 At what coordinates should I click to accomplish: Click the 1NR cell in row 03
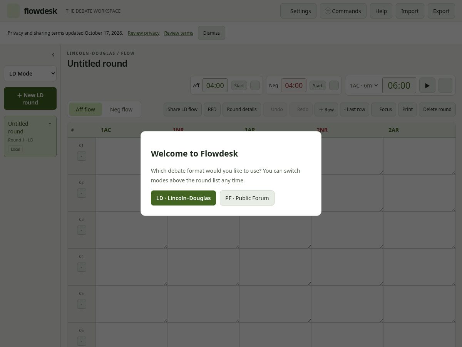(x=204, y=230)
